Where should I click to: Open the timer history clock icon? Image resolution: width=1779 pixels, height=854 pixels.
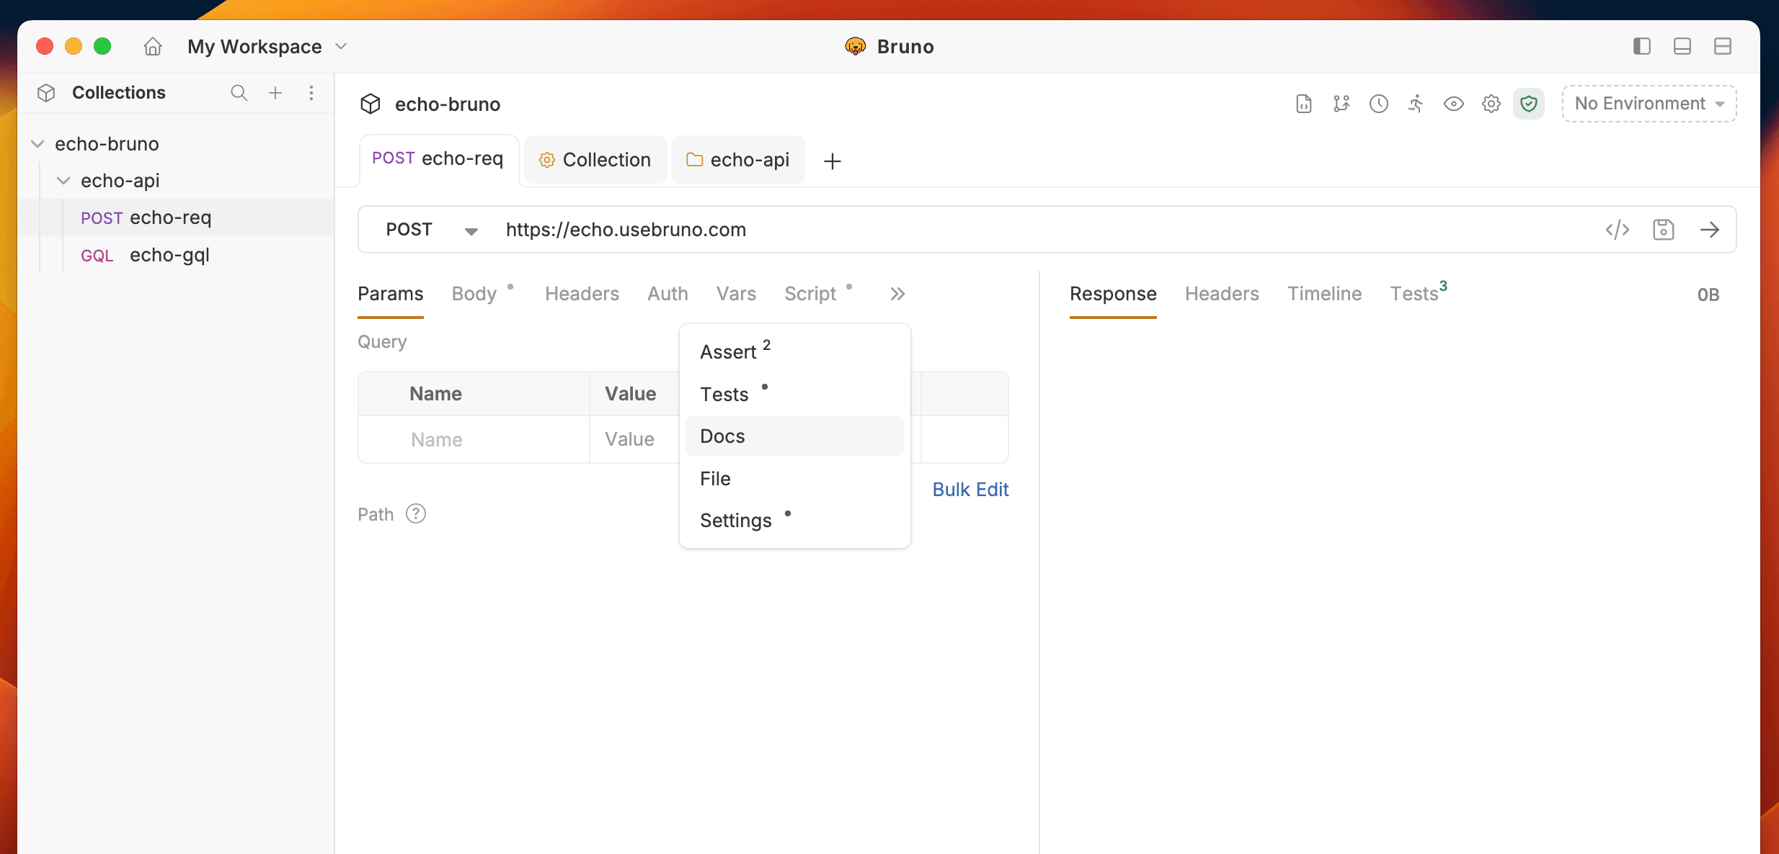coord(1378,104)
